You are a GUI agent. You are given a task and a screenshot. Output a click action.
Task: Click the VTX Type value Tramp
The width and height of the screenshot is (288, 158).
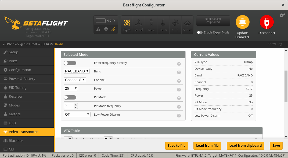tap(248, 62)
